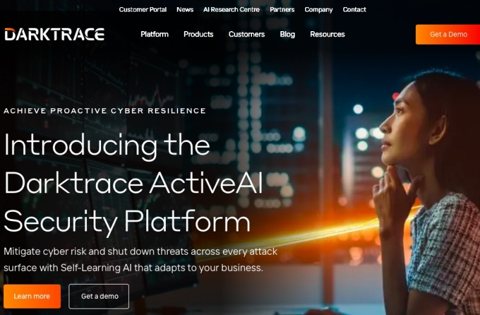
Task: Open the Products navigation menu
Action: click(198, 34)
